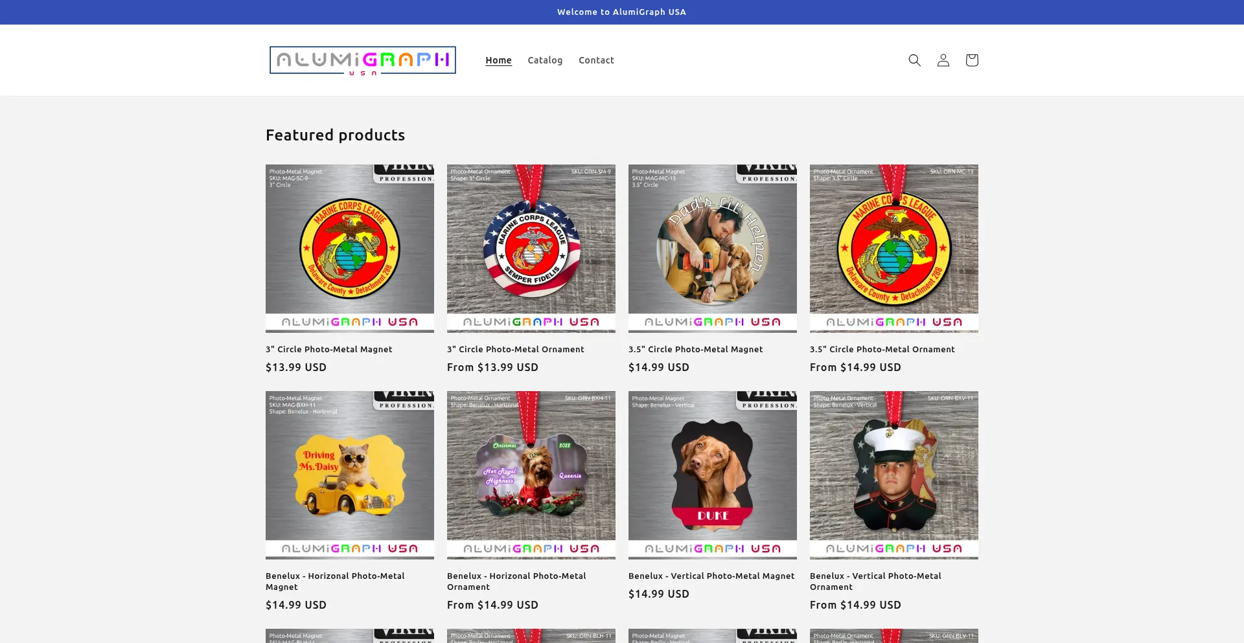Click the 3.5" Circle Ornament Marine Corps thumbnail
1244x643 pixels.
pyautogui.click(x=894, y=249)
